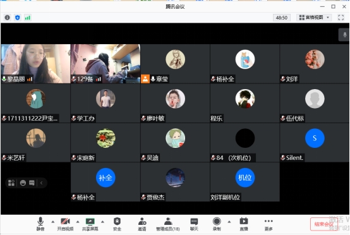
Task: Turn on the camera video
Action: pos(65,224)
